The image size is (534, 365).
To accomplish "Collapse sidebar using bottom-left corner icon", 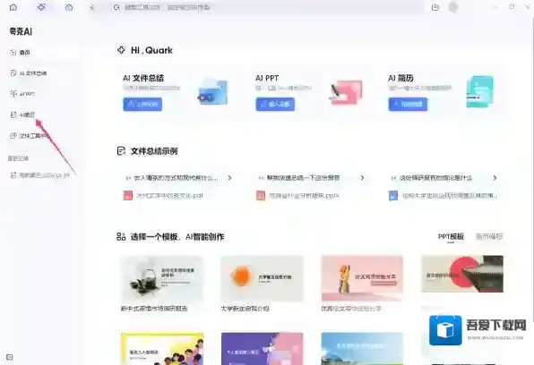I will click(x=10, y=357).
